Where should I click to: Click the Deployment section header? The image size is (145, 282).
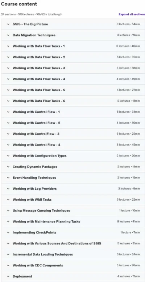click(x=73, y=277)
